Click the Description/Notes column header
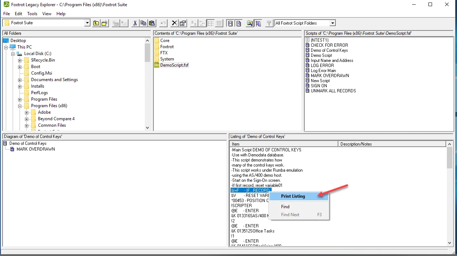Screen dimensions: 457x256 coord(392,144)
